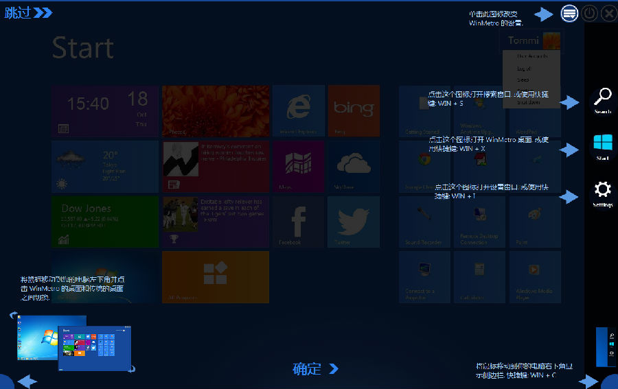Click the Tommi user account name
Screen dimensions: 618x389
point(523,40)
